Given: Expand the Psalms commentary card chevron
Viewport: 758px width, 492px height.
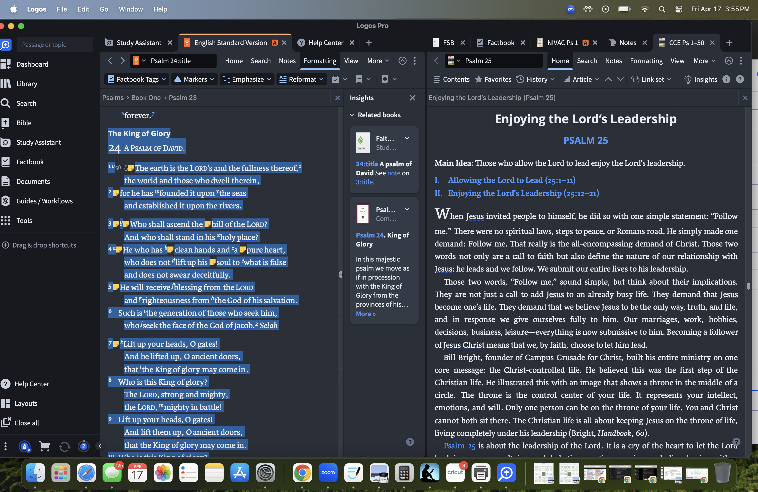Looking at the screenshot, I should (407, 209).
